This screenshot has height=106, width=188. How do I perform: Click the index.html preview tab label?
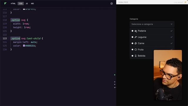pos(123,2)
